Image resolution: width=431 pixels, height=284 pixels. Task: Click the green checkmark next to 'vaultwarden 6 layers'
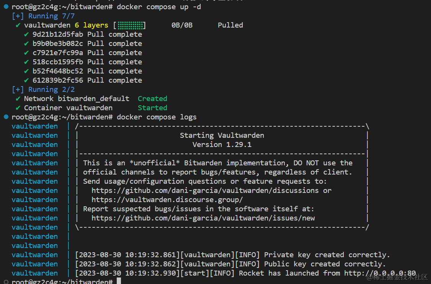[x=18, y=25]
